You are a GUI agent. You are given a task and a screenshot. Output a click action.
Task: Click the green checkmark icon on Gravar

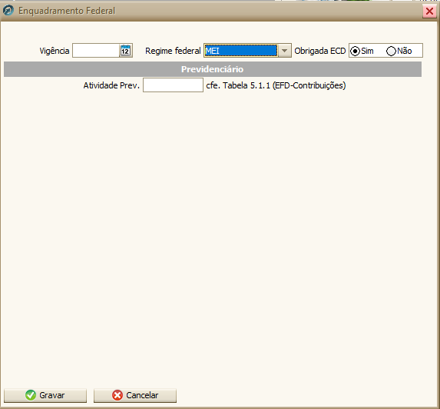coord(31,395)
